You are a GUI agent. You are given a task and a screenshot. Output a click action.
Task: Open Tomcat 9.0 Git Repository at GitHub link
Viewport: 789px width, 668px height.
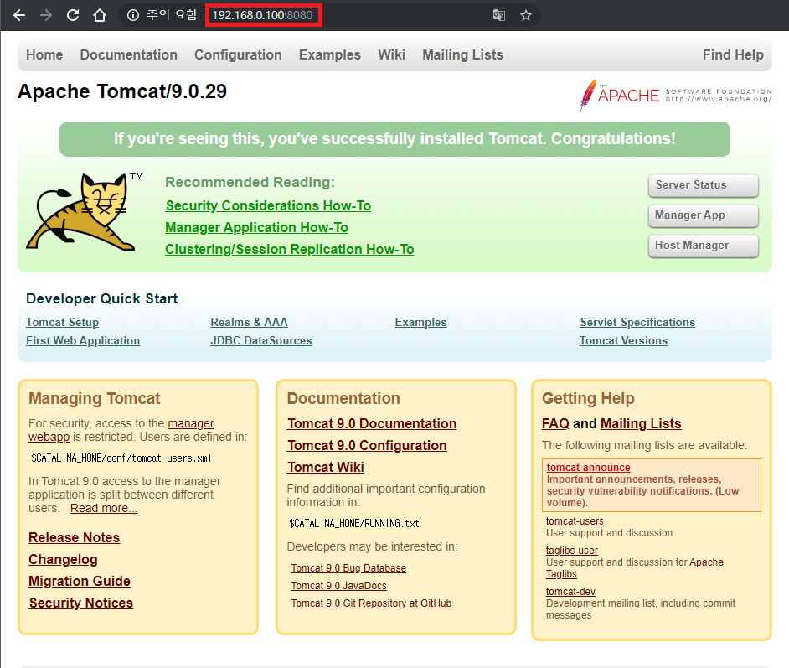click(x=371, y=603)
